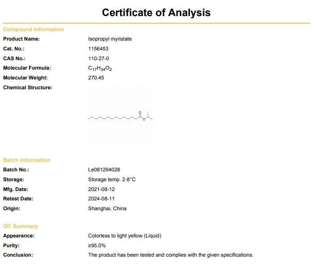Click the purity value ≥95.0%
This screenshot has width=316, height=266.
(97, 245)
